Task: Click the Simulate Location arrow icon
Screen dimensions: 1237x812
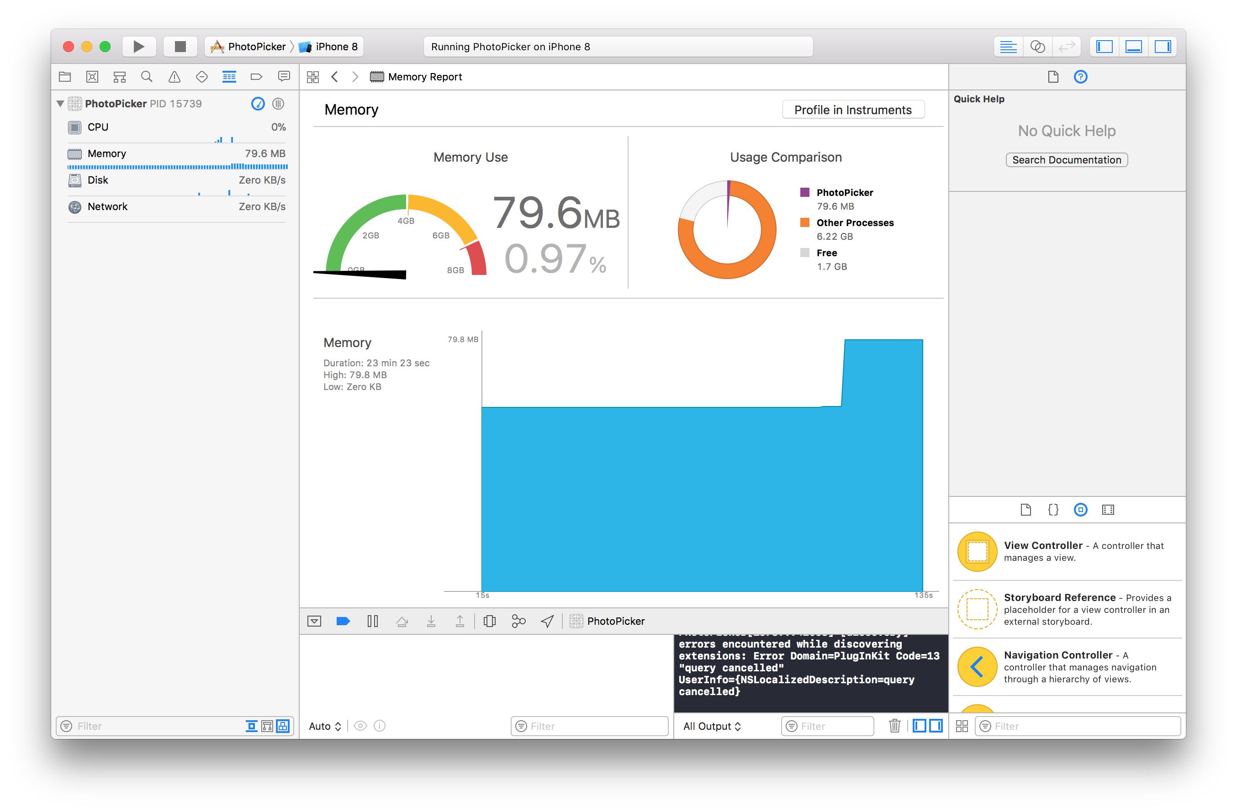Action: (547, 621)
